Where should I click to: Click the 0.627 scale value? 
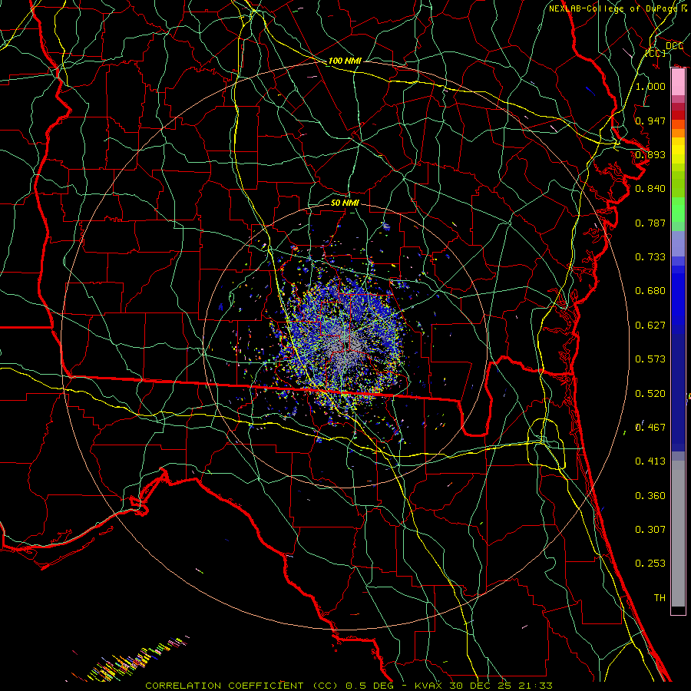pos(650,326)
